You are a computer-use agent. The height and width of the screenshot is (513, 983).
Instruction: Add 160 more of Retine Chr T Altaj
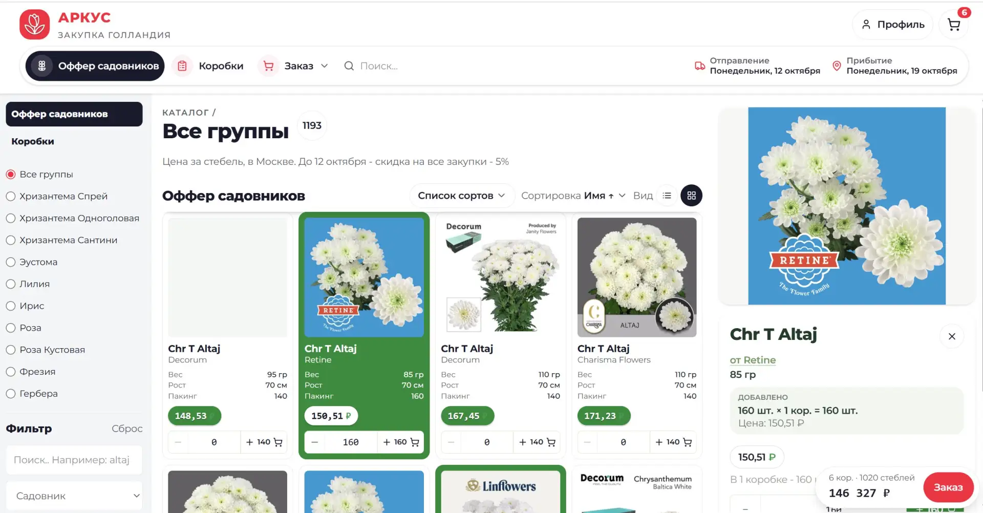tap(400, 442)
